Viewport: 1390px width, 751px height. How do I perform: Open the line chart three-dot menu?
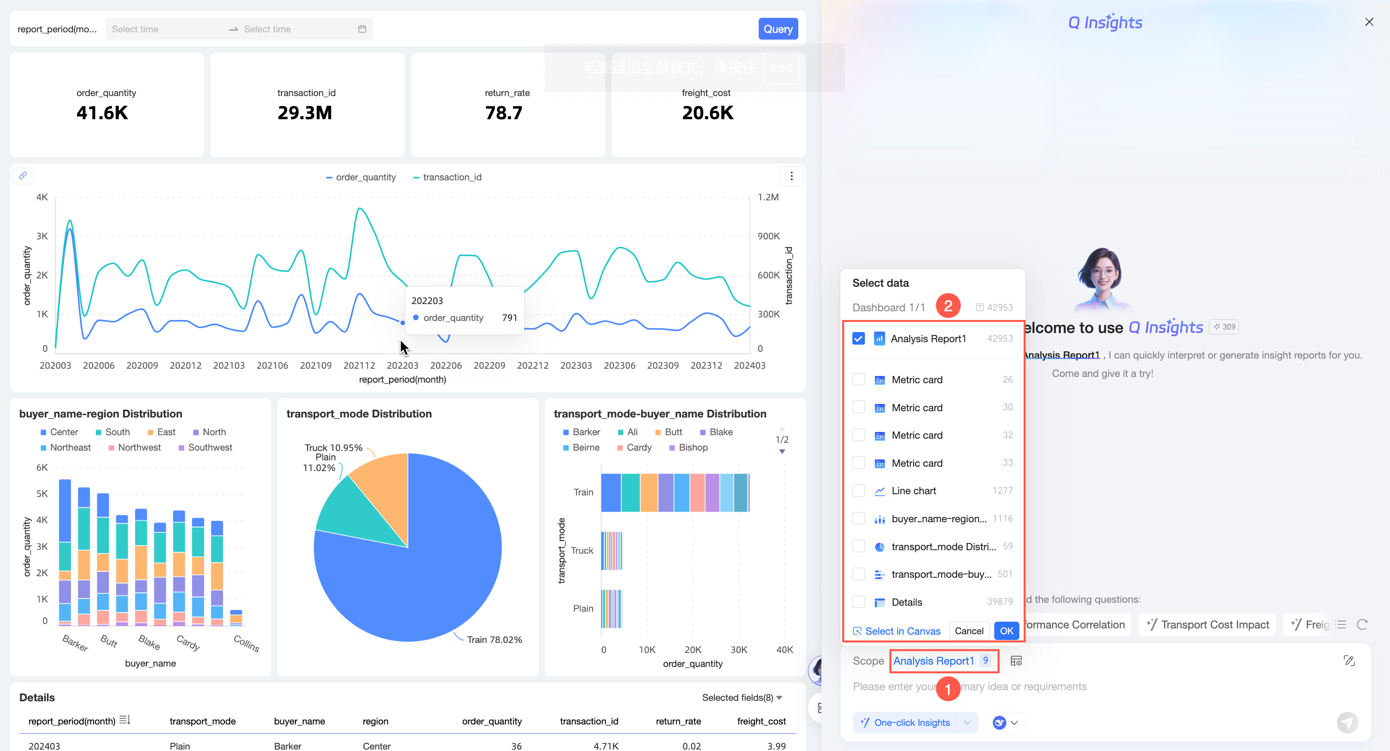[791, 176]
